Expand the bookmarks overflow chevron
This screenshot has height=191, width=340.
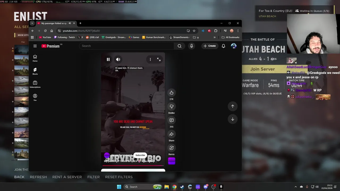[214, 37]
